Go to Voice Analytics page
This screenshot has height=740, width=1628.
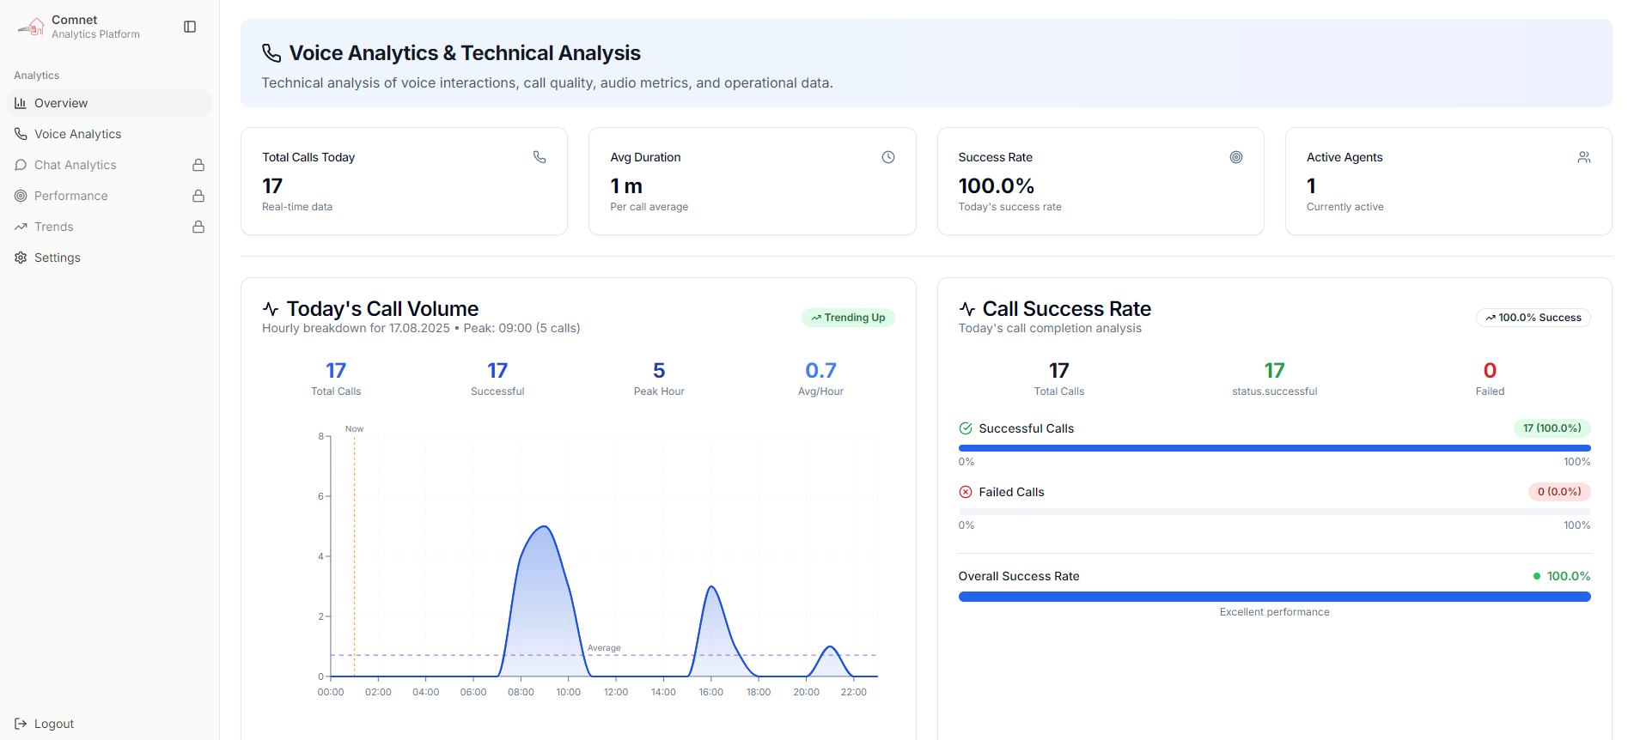(77, 134)
